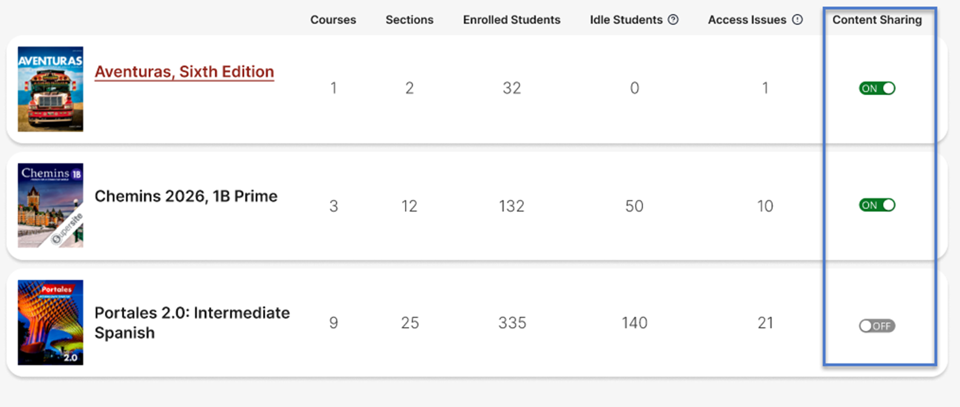The height and width of the screenshot is (407, 960).
Task: Click Portales access issues count 21
Action: pos(765,323)
